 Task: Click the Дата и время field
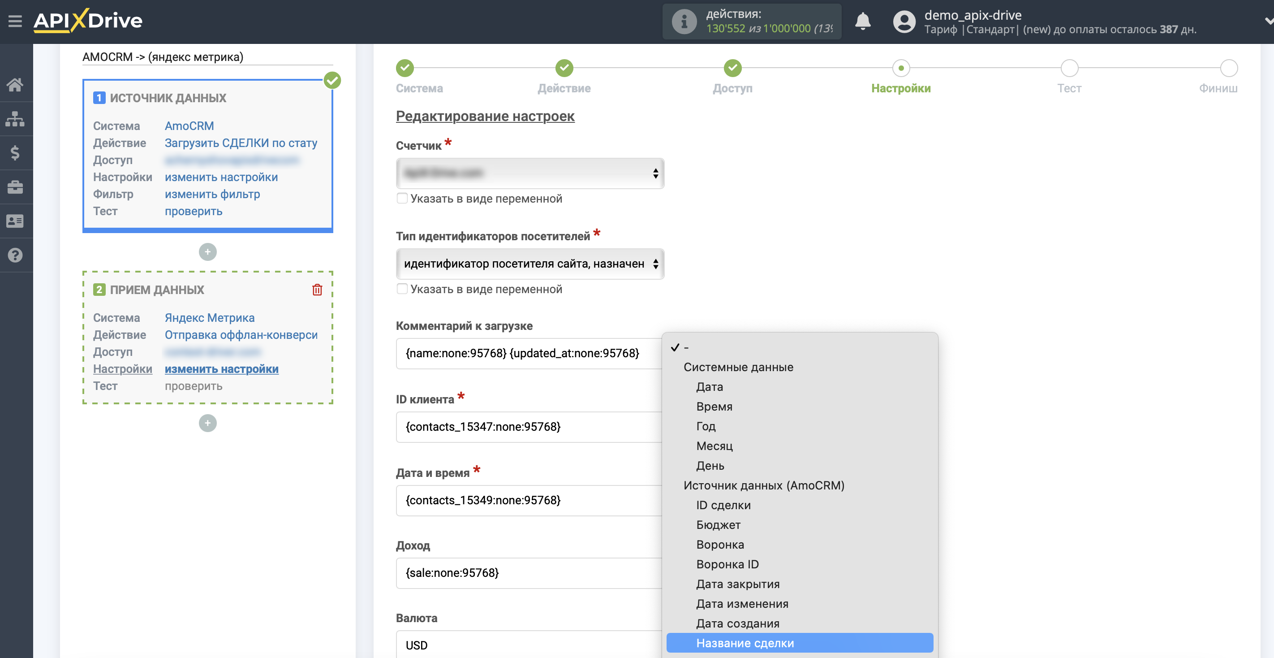point(529,501)
